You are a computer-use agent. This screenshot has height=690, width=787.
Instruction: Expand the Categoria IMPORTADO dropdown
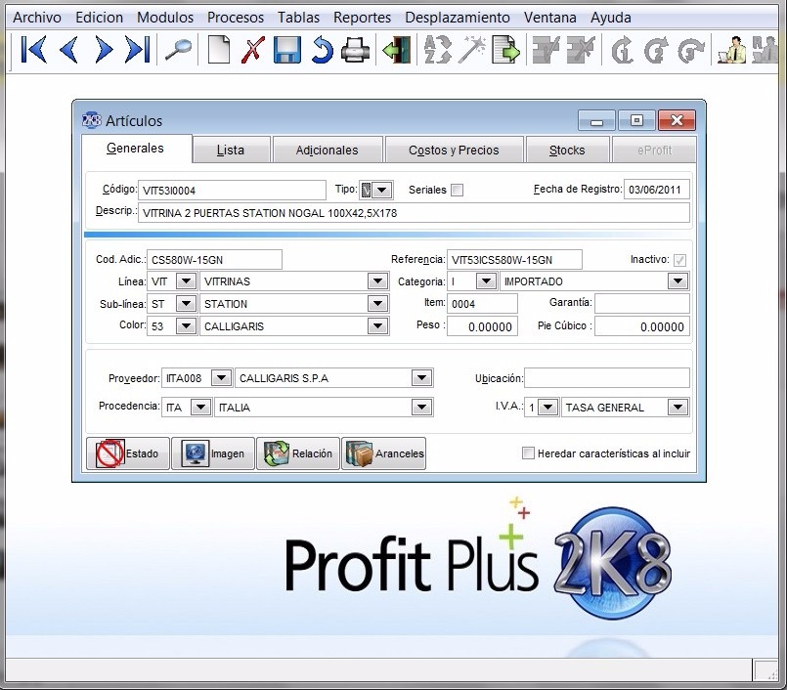tap(677, 280)
